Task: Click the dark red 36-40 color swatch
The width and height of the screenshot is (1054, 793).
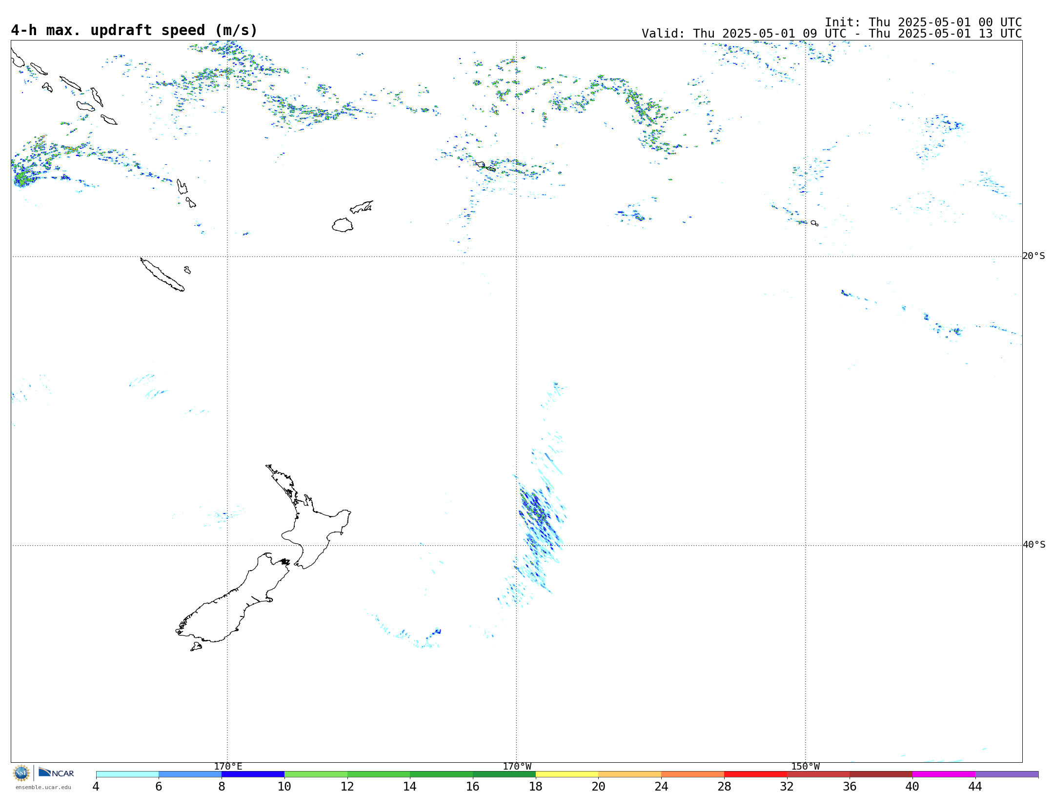Action: 881,774
